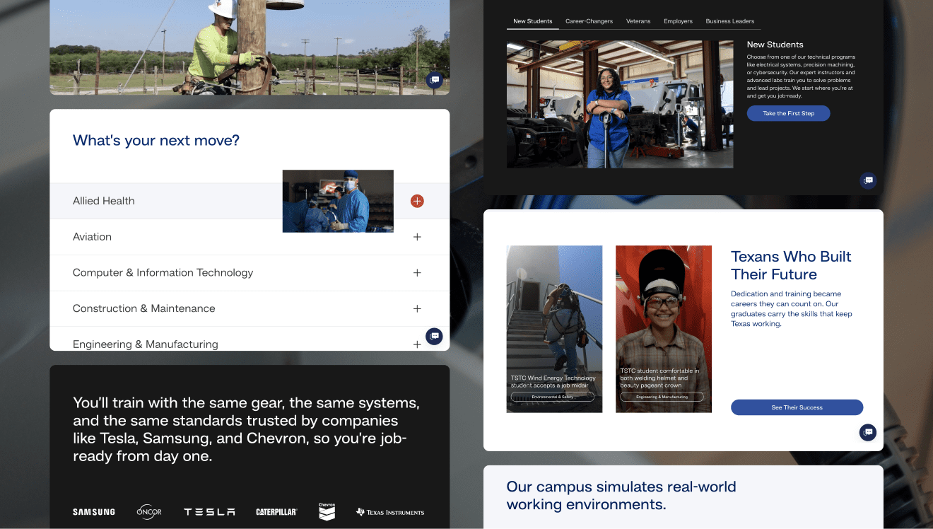
Task: Collapse the Allied Health row with the red plus
Action: pos(417,201)
